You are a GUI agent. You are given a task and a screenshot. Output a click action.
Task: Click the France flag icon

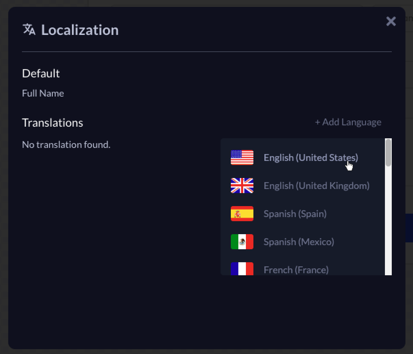(242, 269)
